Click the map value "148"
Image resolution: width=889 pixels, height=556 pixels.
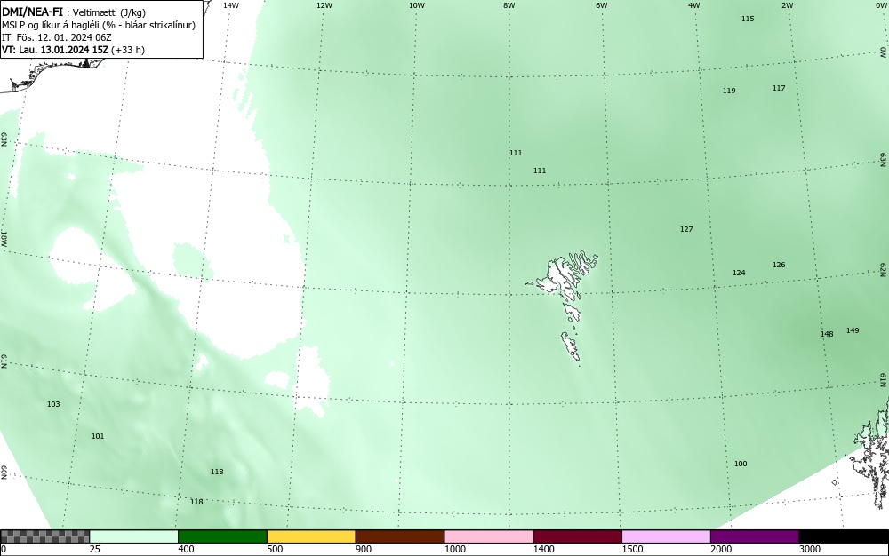pyautogui.click(x=827, y=334)
